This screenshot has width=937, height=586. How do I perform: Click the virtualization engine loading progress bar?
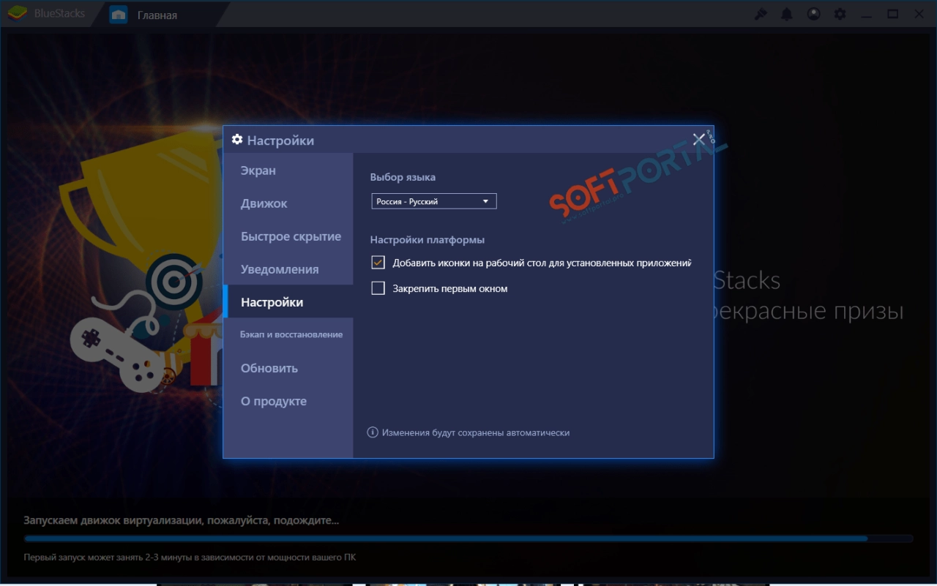468,538
